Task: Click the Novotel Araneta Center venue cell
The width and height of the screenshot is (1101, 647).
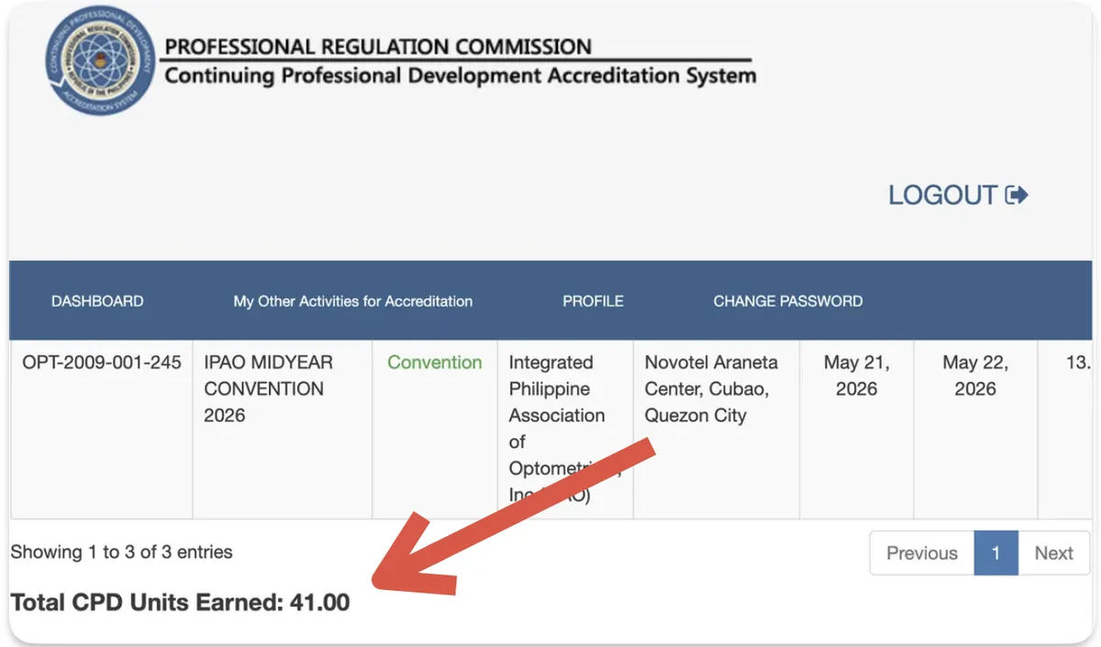Action: [x=716, y=429]
